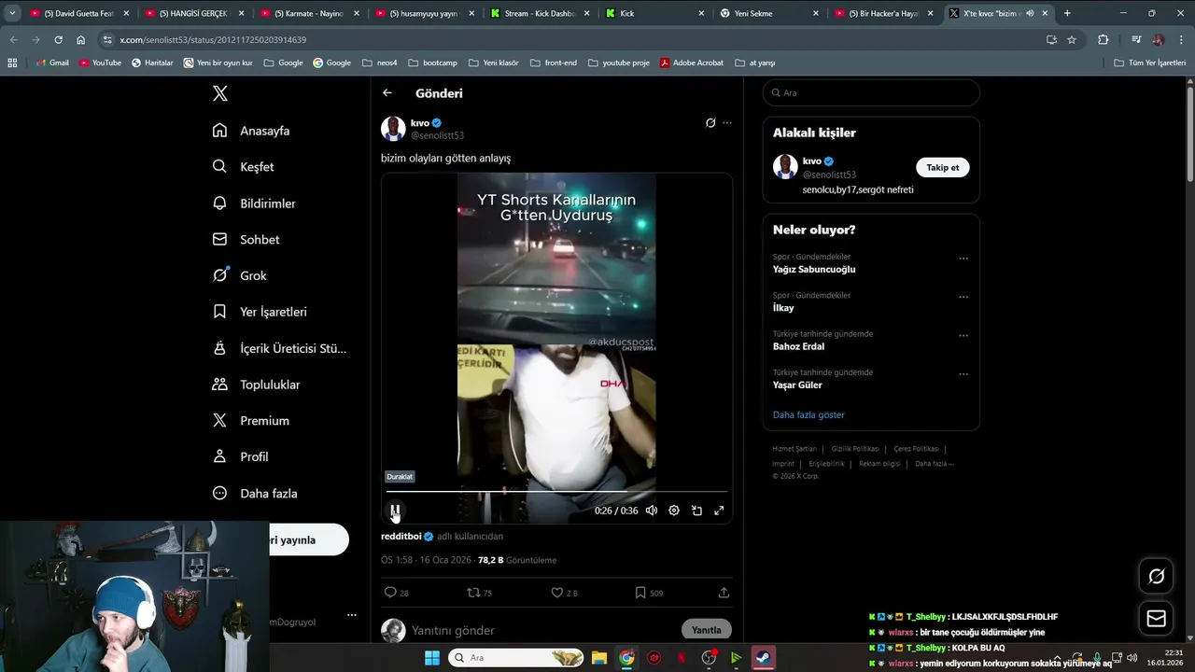Viewport: 1195px width, 672px height.
Task: Open Yer İşaretleri bookmarks
Action: point(260,312)
